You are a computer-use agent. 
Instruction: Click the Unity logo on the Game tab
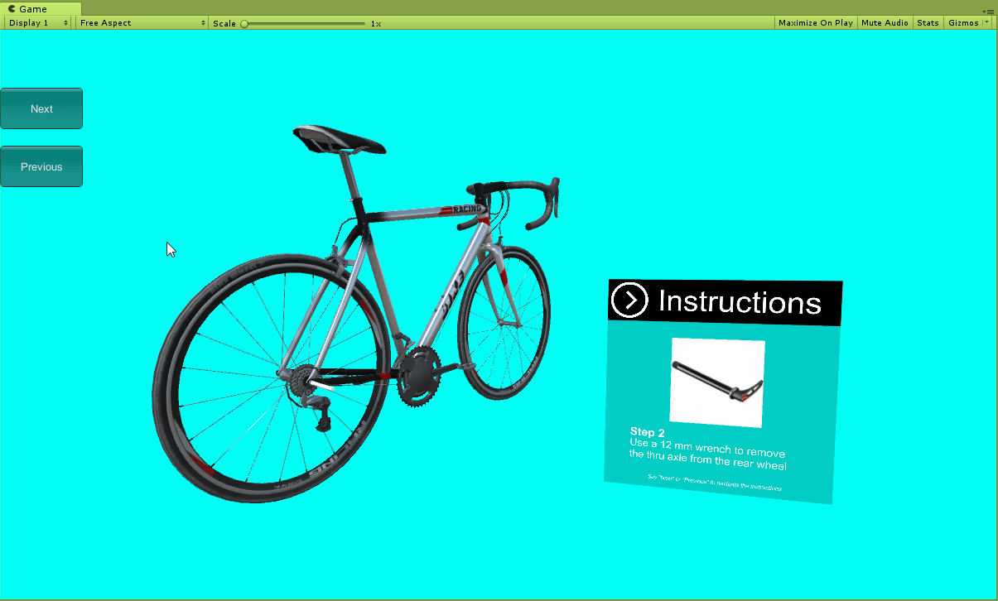tap(12, 9)
